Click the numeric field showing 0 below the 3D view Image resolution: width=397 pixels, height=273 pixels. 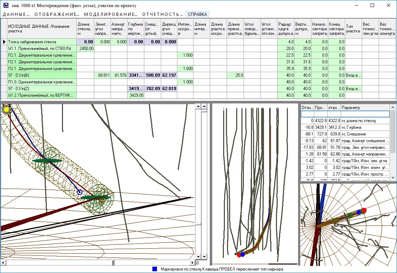pyautogui.click(x=201, y=263)
